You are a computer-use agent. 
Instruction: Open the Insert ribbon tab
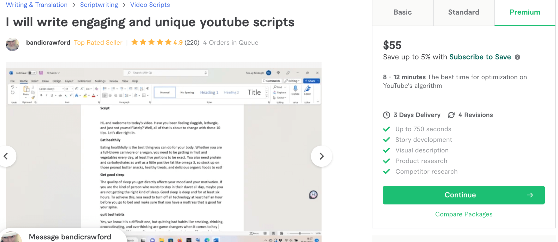35,81
